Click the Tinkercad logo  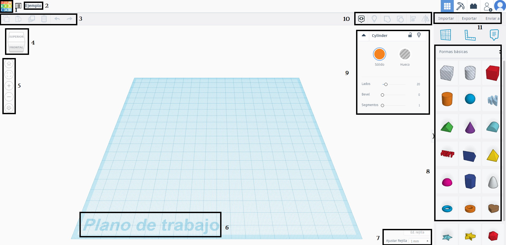(x=6, y=6)
